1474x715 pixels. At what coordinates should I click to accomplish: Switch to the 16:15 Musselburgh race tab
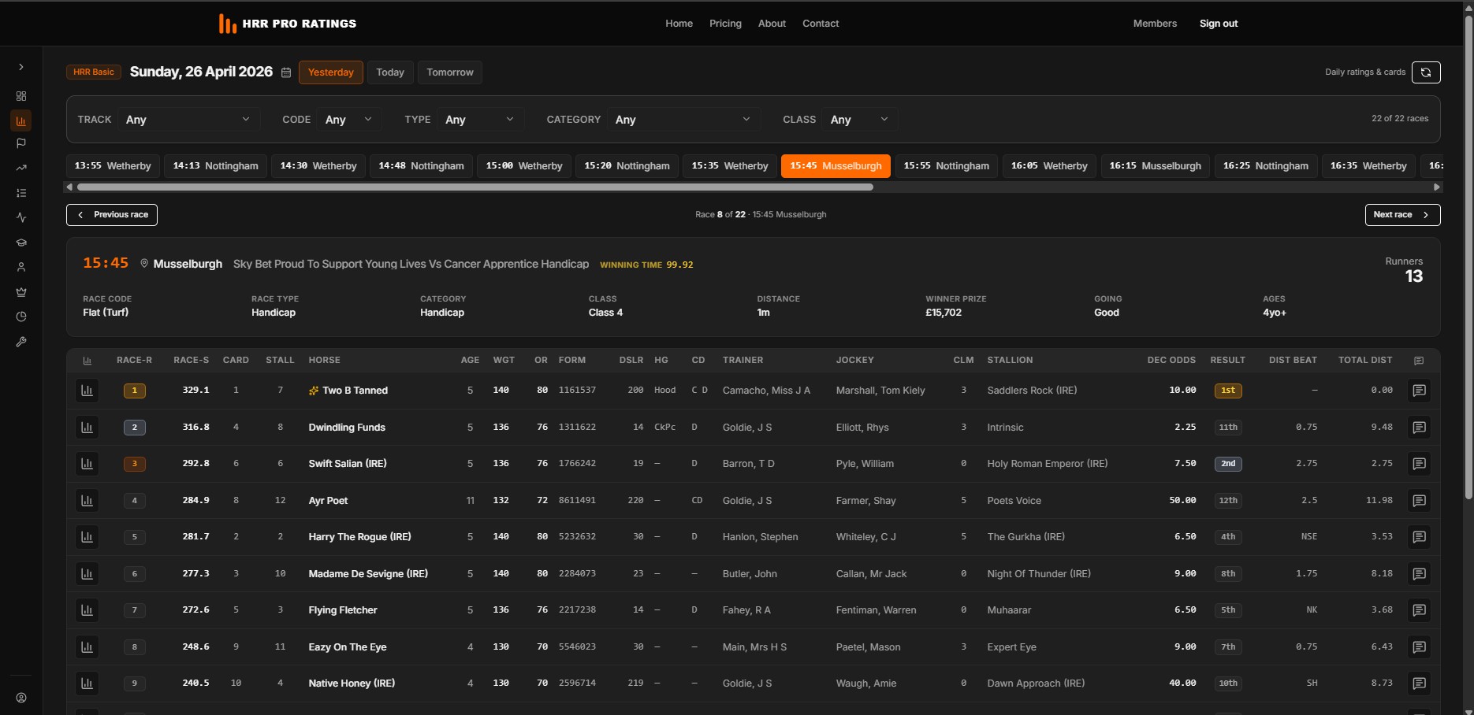[1155, 166]
